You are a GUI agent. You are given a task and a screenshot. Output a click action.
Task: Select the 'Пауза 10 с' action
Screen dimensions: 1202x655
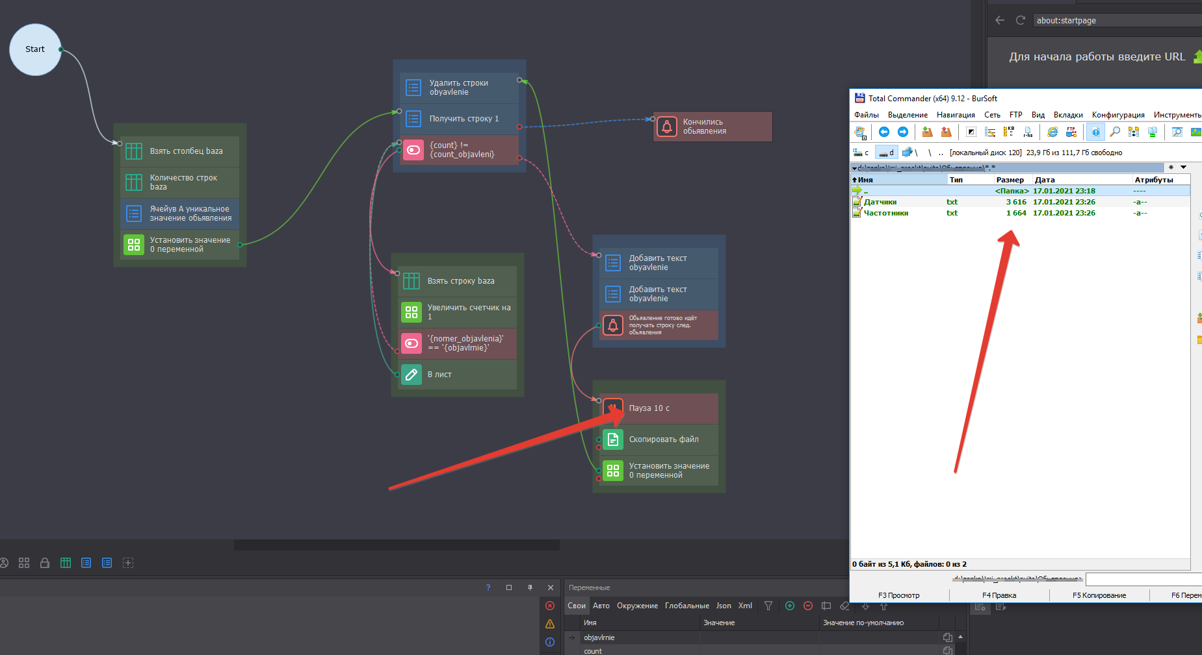coord(659,408)
